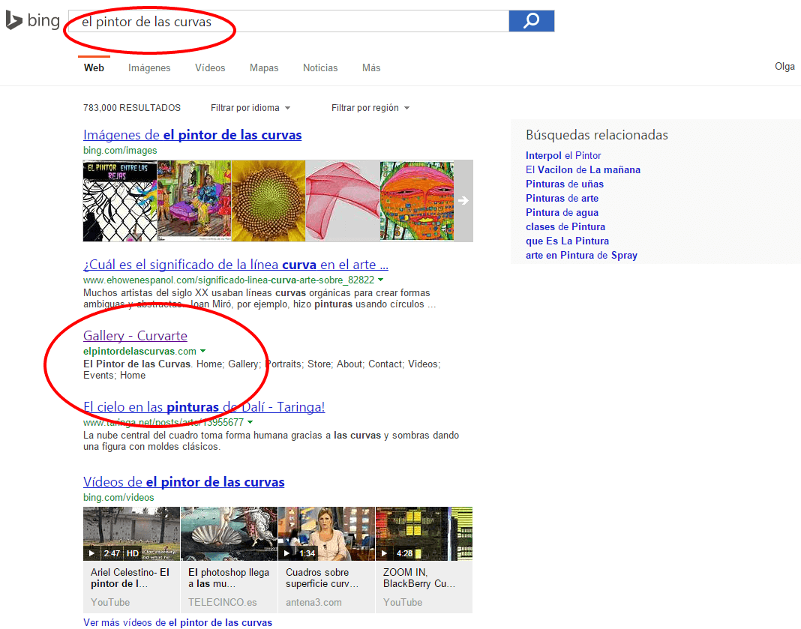801x629 pixels.
Task: Click the '783,000 RESULTADOS' count text
Action: coord(132,108)
